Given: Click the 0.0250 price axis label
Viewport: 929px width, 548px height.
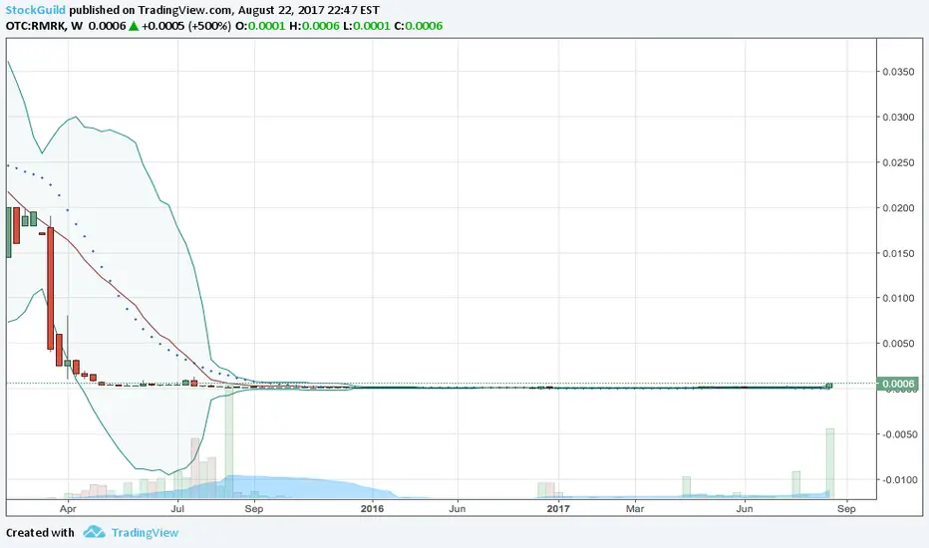Looking at the screenshot, I should (x=898, y=162).
